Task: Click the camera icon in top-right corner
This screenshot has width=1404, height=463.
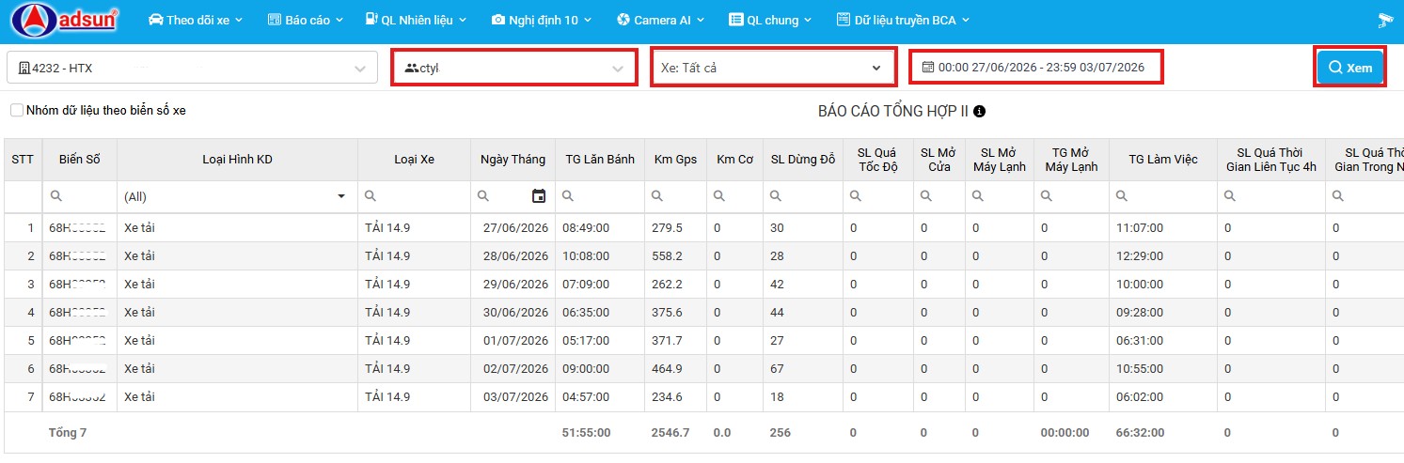Action: point(1384,20)
